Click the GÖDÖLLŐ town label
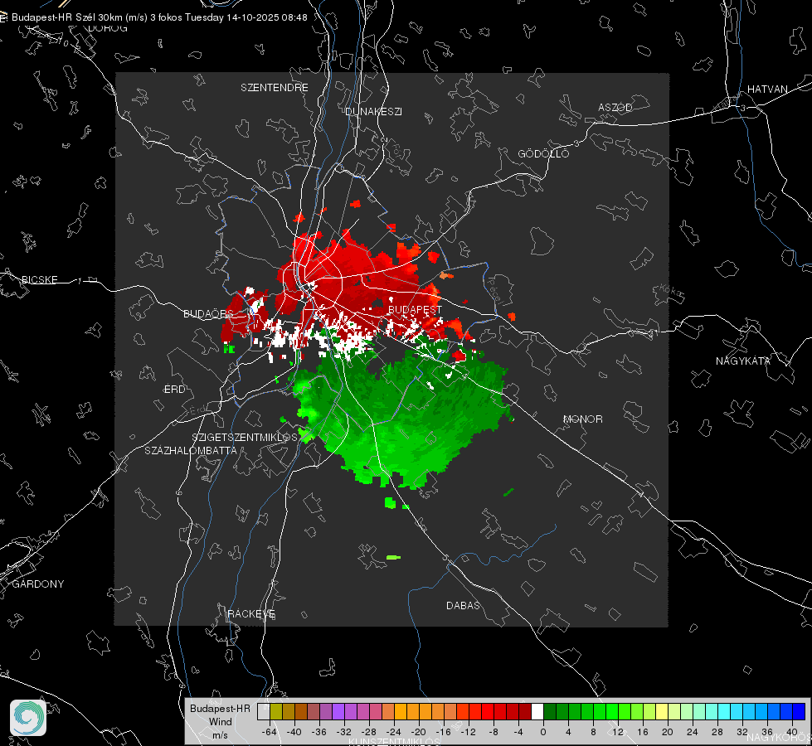 [543, 153]
